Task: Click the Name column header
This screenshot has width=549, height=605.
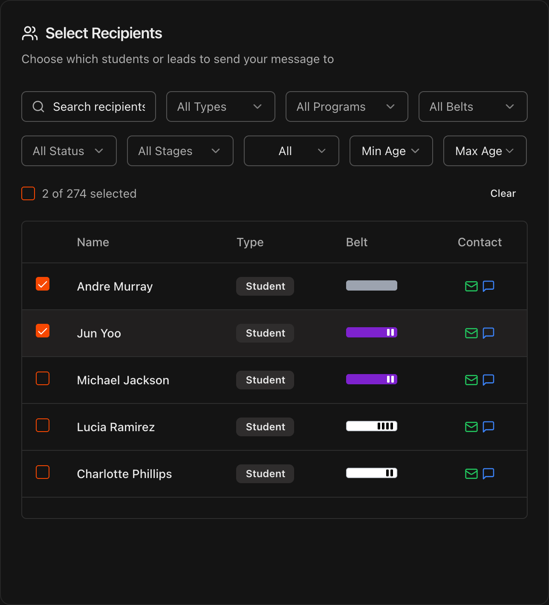Action: tap(93, 242)
